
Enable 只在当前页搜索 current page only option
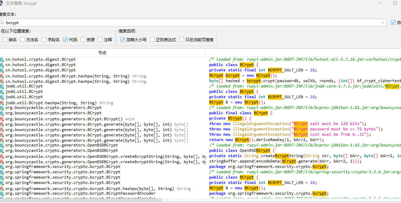click(182, 40)
